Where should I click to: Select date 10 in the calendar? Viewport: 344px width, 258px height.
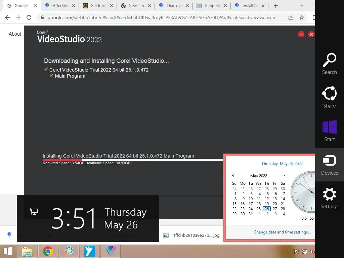(x=251, y=199)
